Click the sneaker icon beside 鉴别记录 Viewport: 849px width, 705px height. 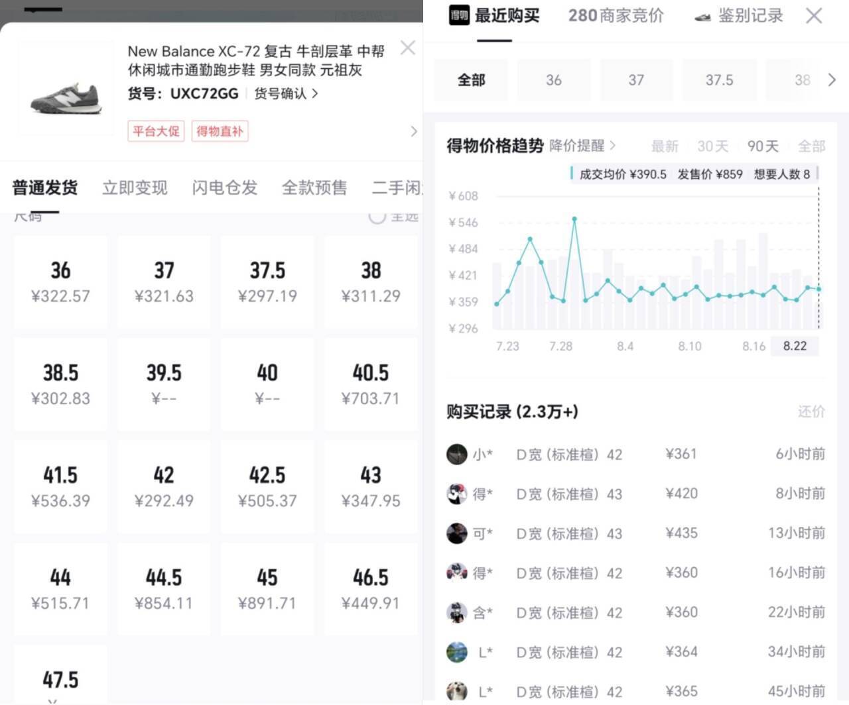point(702,17)
